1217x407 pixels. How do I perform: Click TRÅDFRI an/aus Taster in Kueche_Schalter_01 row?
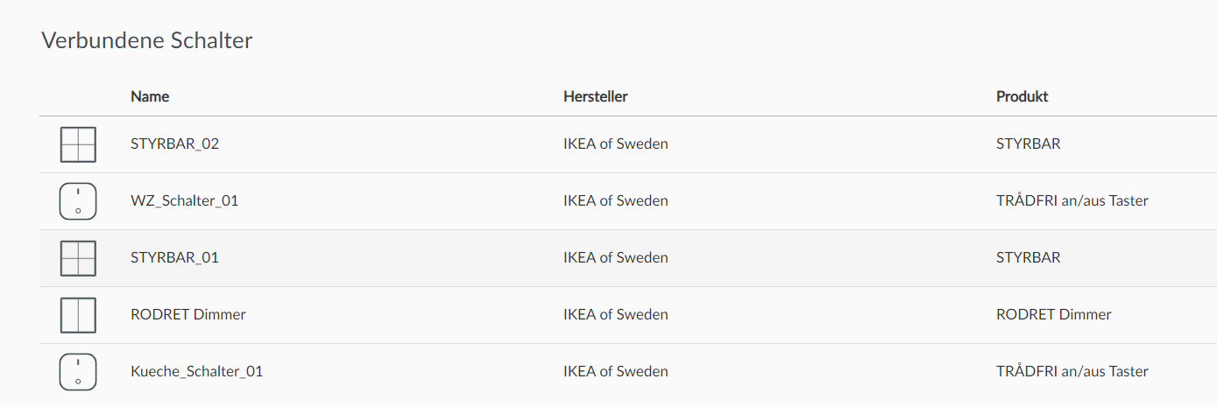pos(1072,371)
